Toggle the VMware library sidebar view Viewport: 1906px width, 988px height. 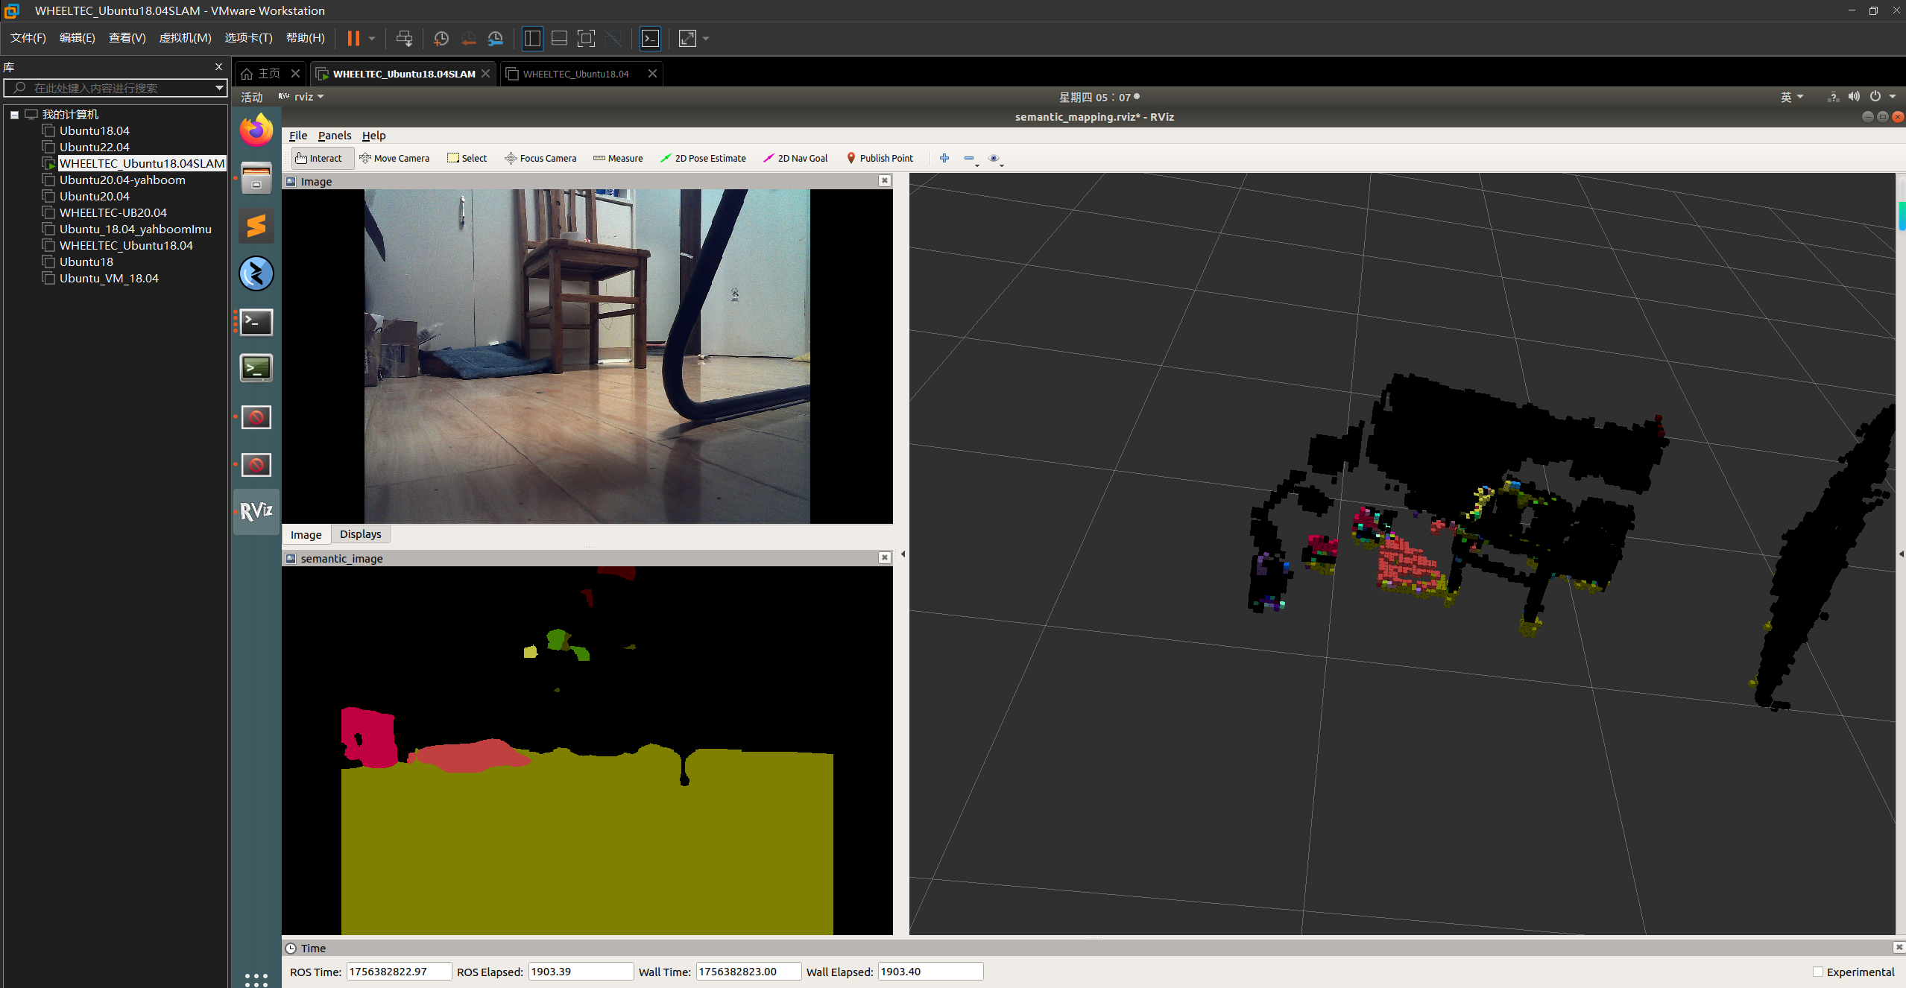click(x=532, y=38)
